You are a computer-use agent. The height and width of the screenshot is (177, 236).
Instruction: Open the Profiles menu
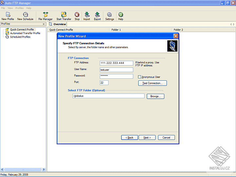click(x=20, y=8)
